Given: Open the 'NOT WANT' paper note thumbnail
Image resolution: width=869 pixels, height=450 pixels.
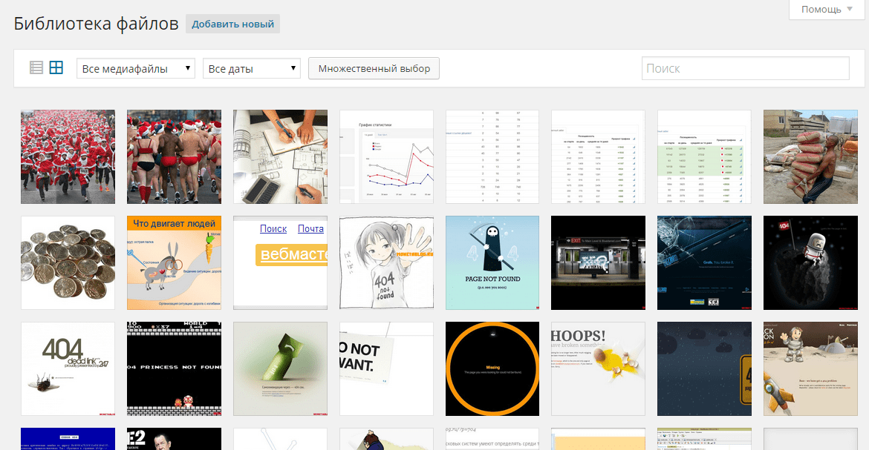Looking at the screenshot, I should [x=386, y=368].
